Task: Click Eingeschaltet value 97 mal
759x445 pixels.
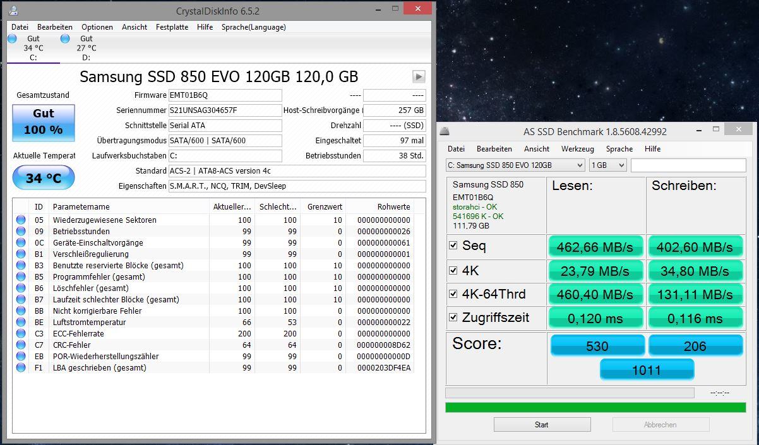Action: click(x=395, y=141)
